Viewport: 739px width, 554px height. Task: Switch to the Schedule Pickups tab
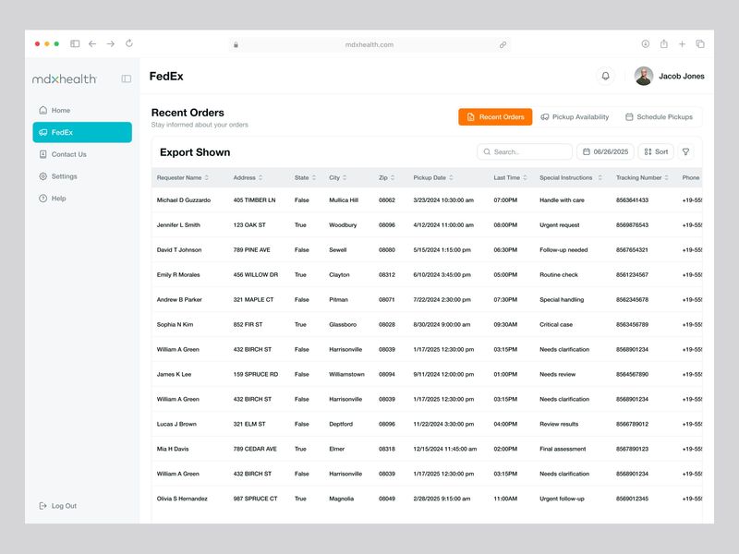coord(661,117)
